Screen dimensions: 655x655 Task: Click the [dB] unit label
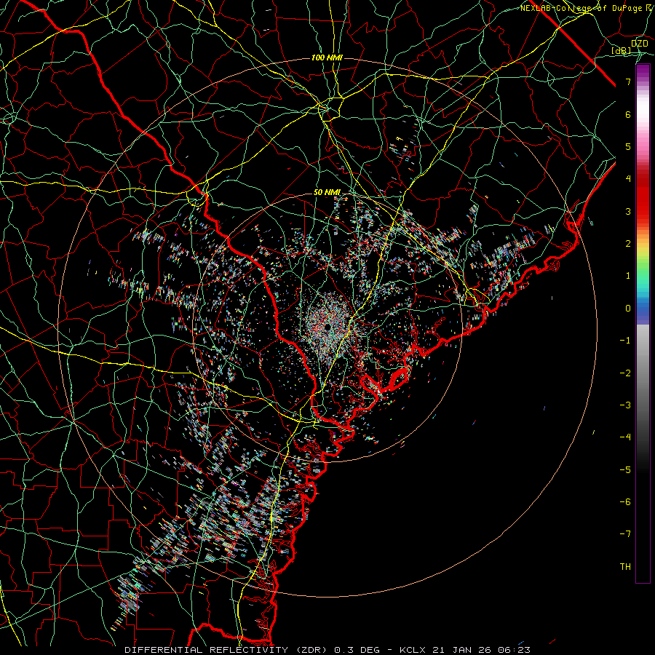pos(622,50)
